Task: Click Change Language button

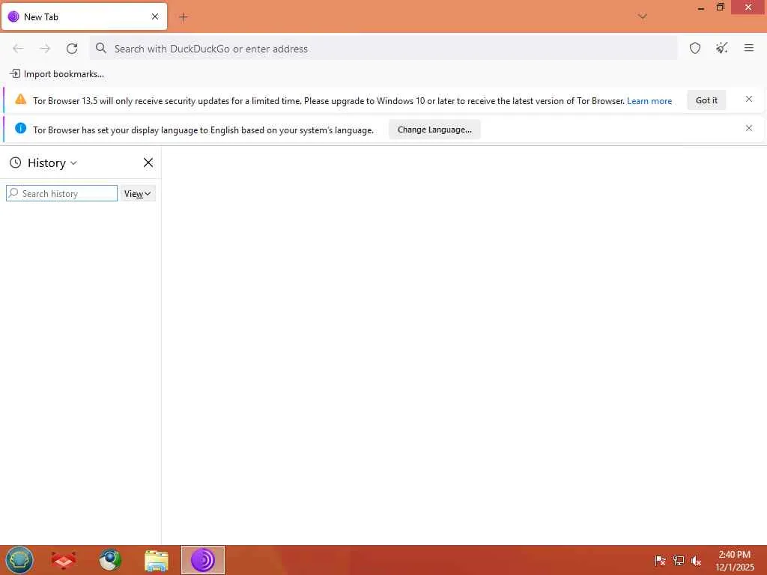Action: click(434, 130)
